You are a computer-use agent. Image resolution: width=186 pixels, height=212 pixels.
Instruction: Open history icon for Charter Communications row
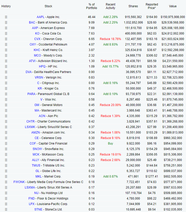(6, 121)
